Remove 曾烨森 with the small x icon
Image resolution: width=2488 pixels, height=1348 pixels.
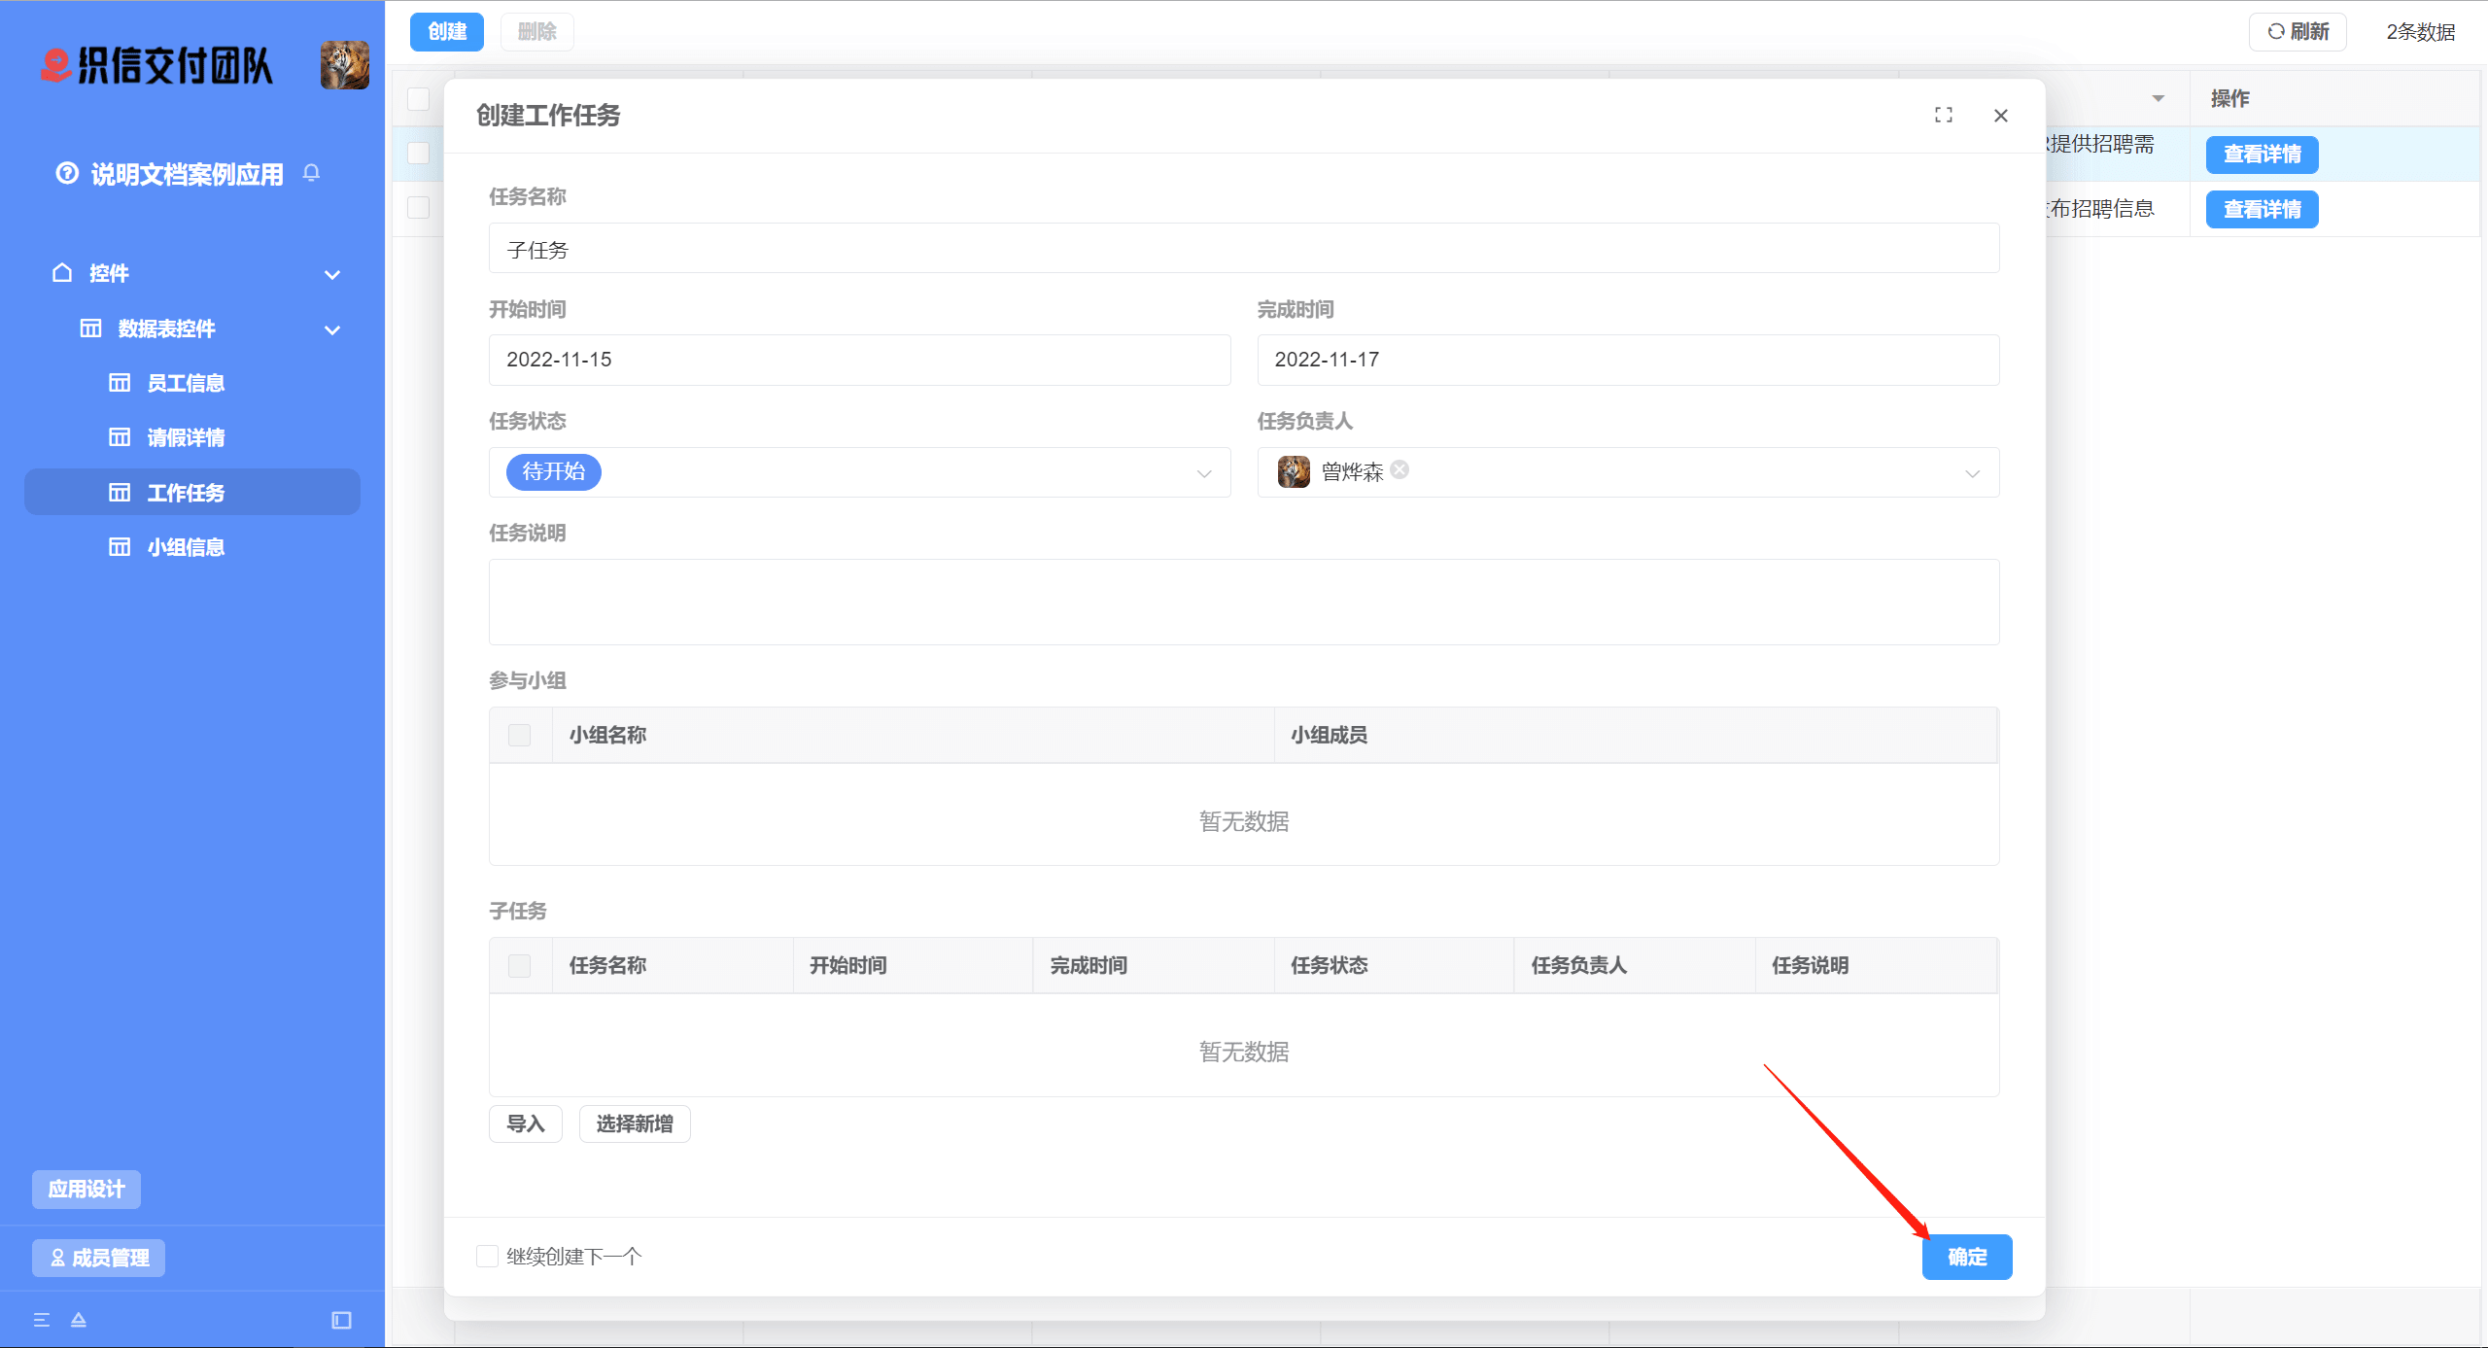pos(1399,470)
